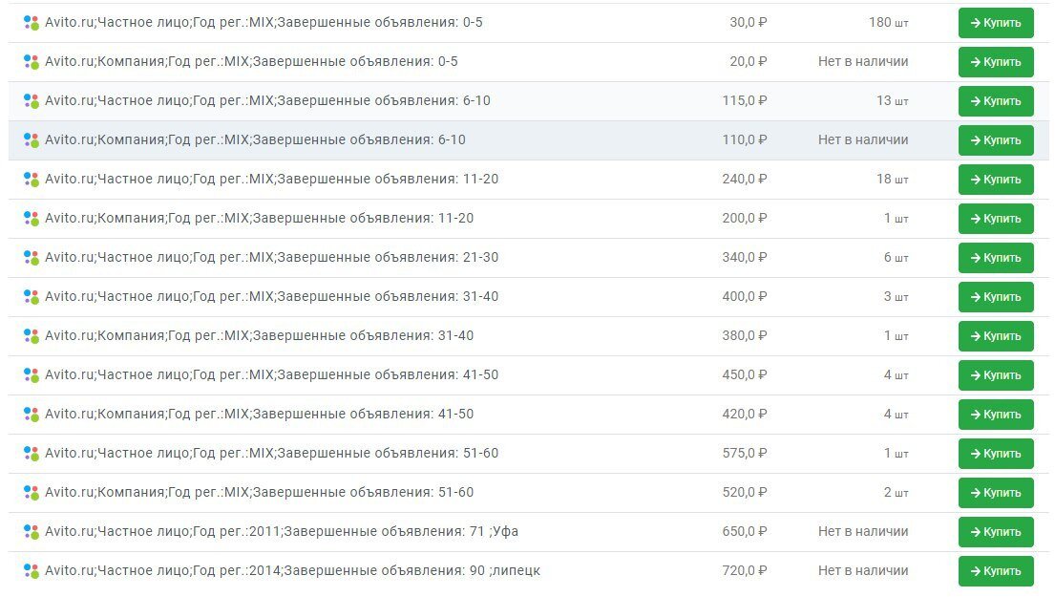Click the Avito icon in the Компания 0-5 row

click(31, 62)
